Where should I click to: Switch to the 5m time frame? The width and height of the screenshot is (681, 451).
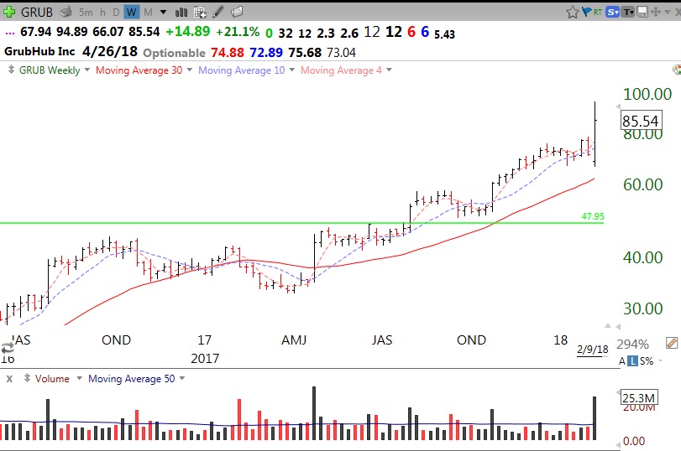click(86, 12)
